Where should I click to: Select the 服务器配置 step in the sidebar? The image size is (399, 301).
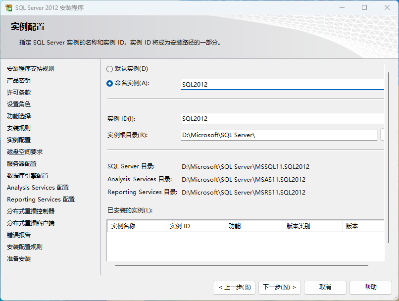[22, 164]
